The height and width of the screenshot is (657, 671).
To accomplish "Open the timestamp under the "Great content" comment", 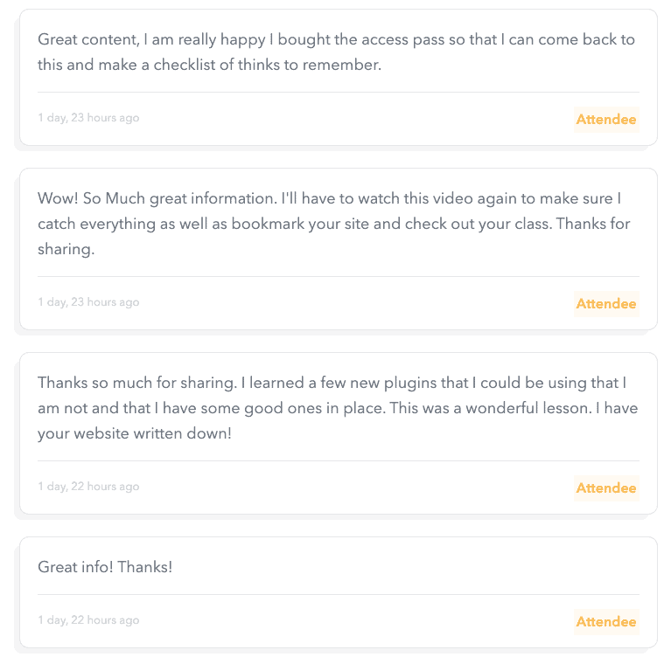I will pos(88,118).
